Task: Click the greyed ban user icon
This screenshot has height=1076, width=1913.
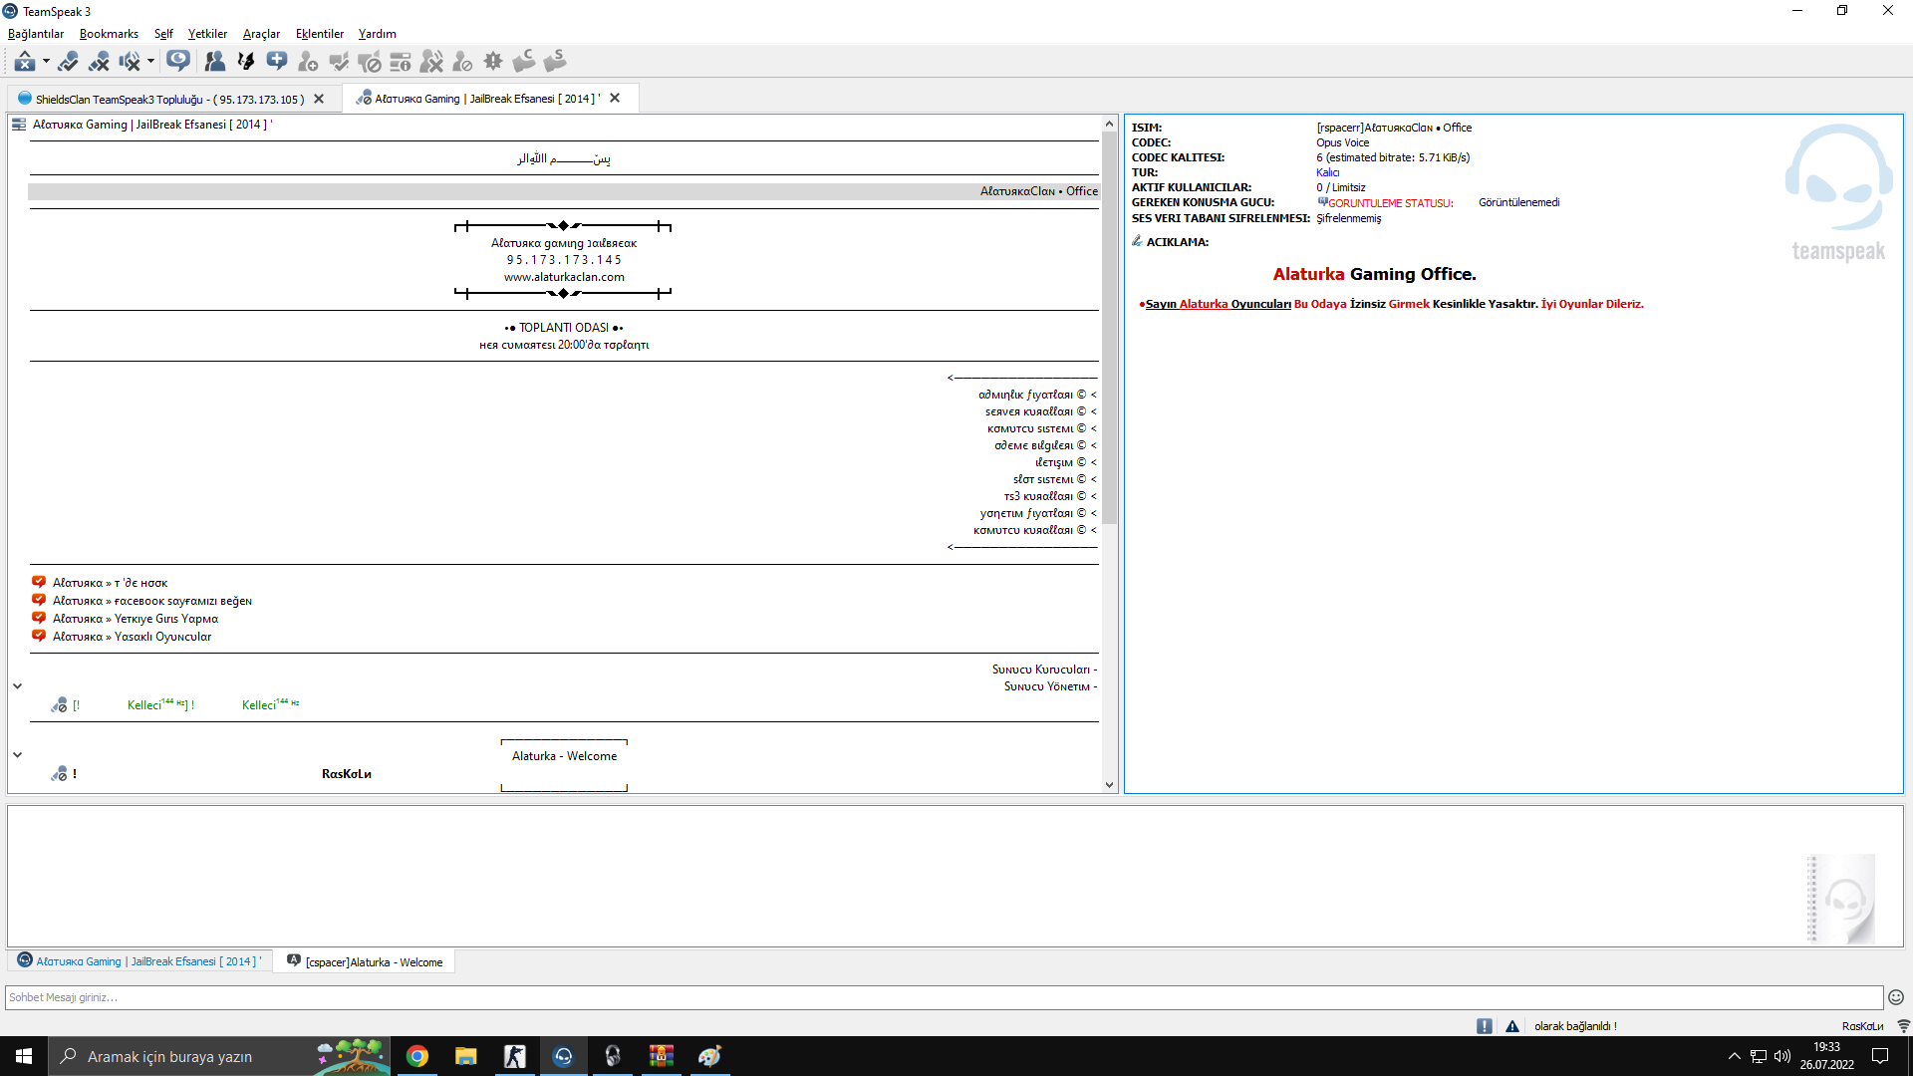Action: point(462,62)
